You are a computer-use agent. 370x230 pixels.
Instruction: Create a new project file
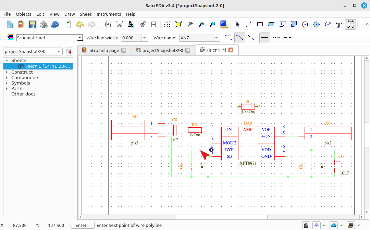click(x=10, y=24)
